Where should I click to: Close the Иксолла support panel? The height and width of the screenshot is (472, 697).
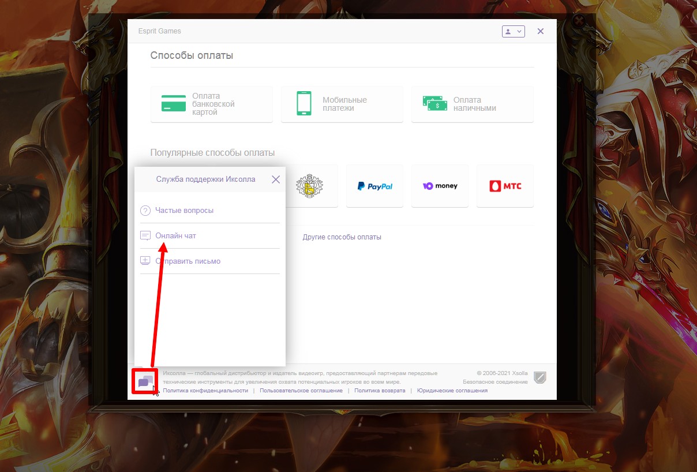pyautogui.click(x=276, y=179)
